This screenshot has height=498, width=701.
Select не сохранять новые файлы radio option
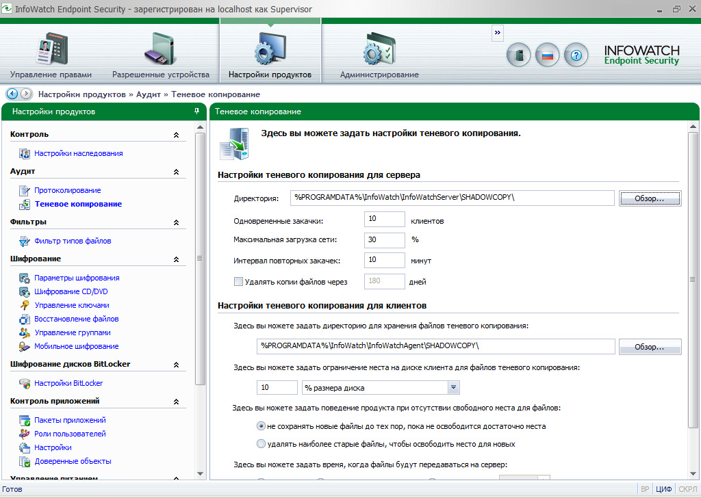(261, 426)
